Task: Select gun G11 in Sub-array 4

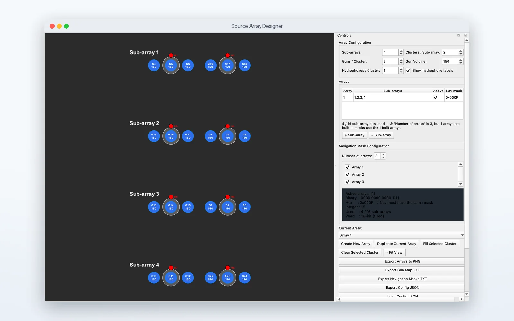Action: pyautogui.click(x=171, y=278)
